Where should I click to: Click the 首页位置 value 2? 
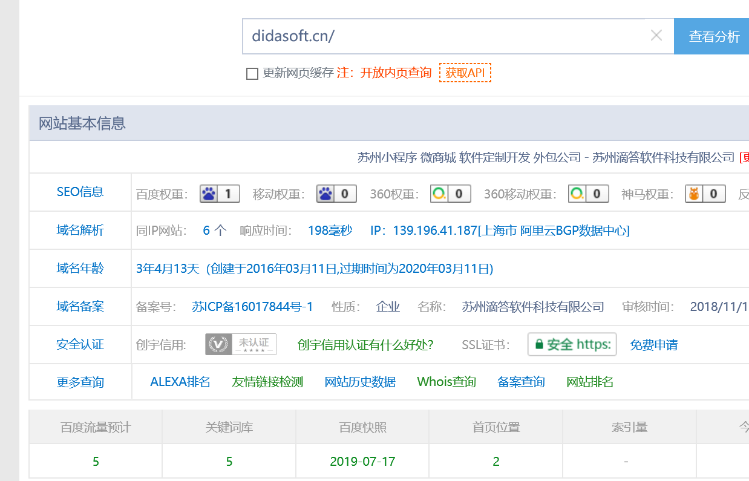(x=496, y=462)
